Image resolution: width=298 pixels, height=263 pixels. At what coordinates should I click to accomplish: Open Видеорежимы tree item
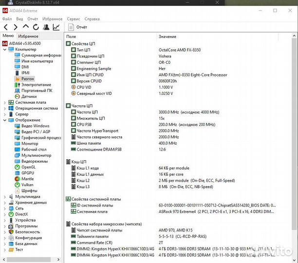[x=31, y=161]
